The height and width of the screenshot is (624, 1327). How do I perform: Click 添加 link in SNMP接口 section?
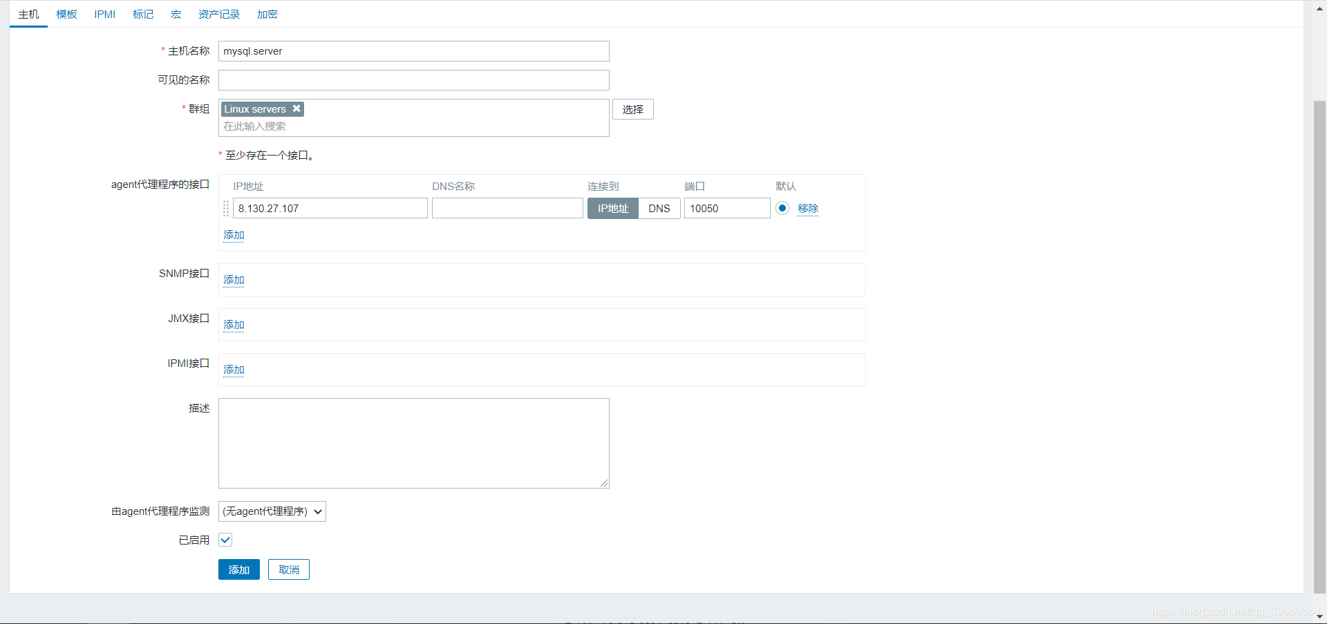(x=234, y=280)
